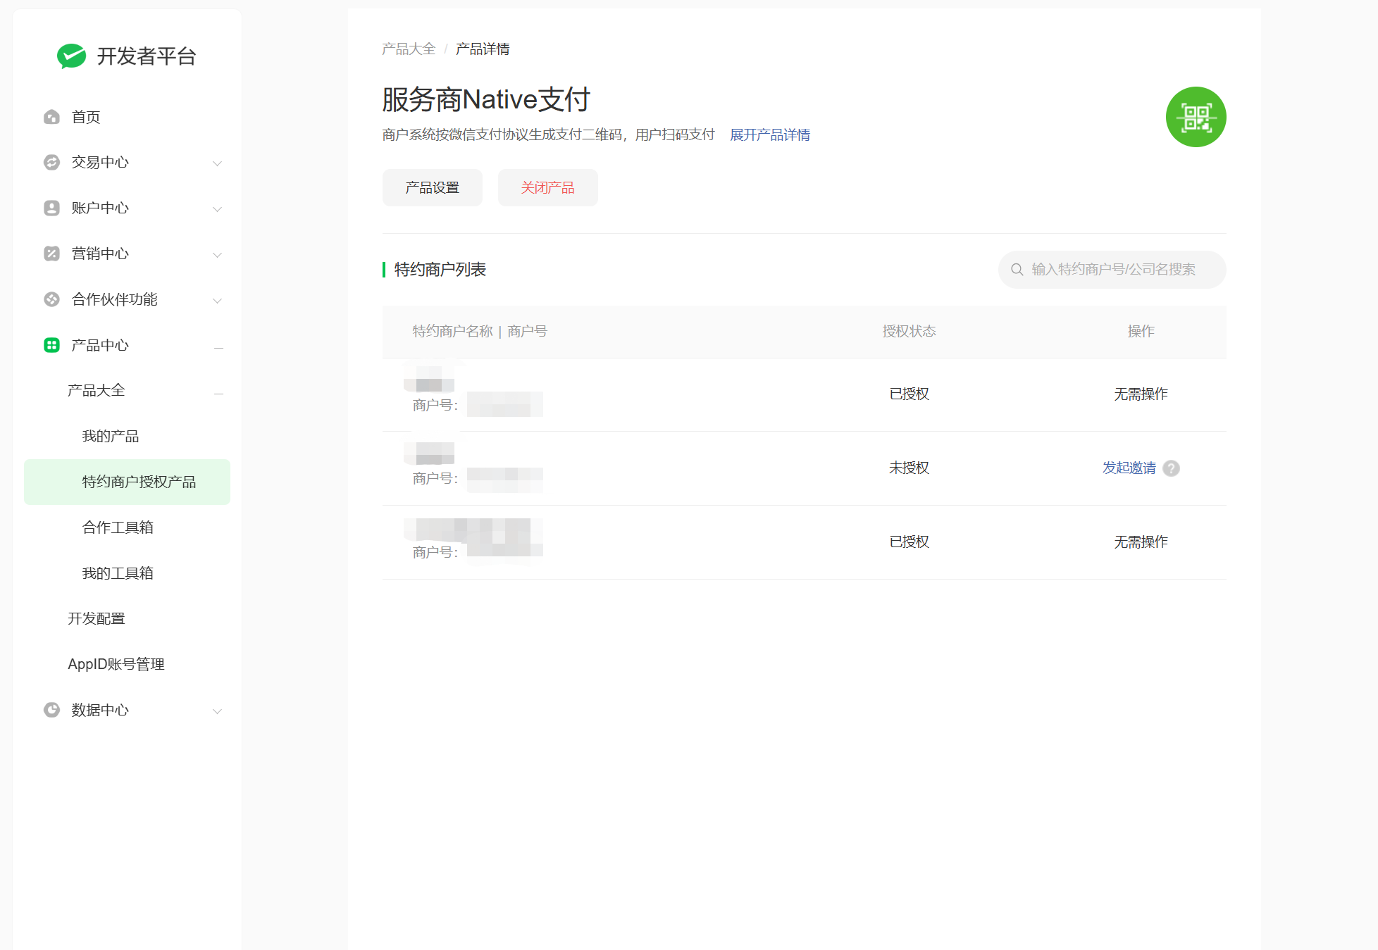Screen dimensions: 1378x950
Task: Click the red 关闭产品 button
Action: pyautogui.click(x=548, y=187)
